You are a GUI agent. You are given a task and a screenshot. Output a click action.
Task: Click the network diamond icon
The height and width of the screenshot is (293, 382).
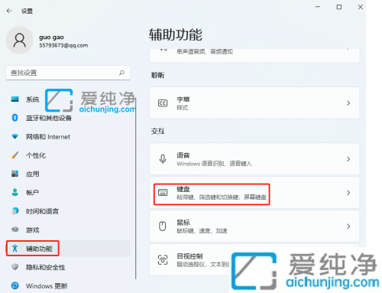(x=15, y=136)
